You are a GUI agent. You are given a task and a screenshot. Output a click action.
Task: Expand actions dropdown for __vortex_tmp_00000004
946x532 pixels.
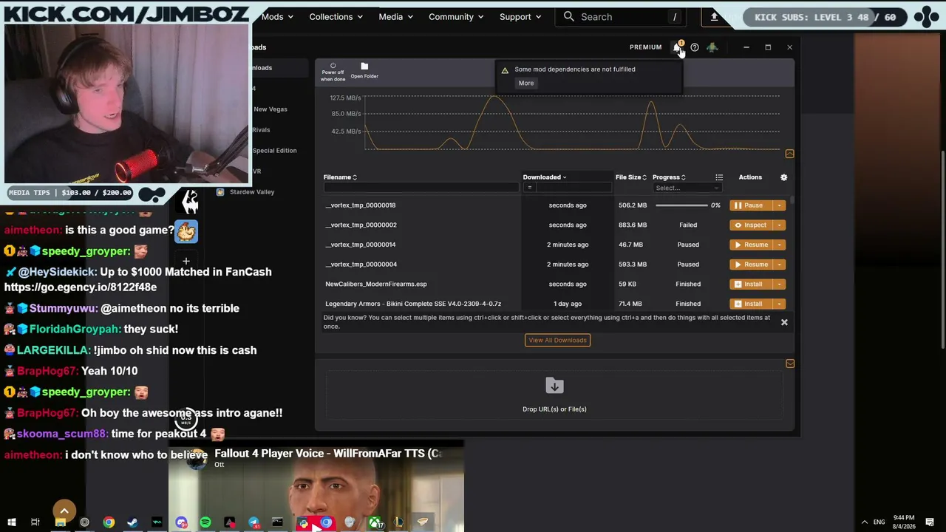[x=779, y=265]
